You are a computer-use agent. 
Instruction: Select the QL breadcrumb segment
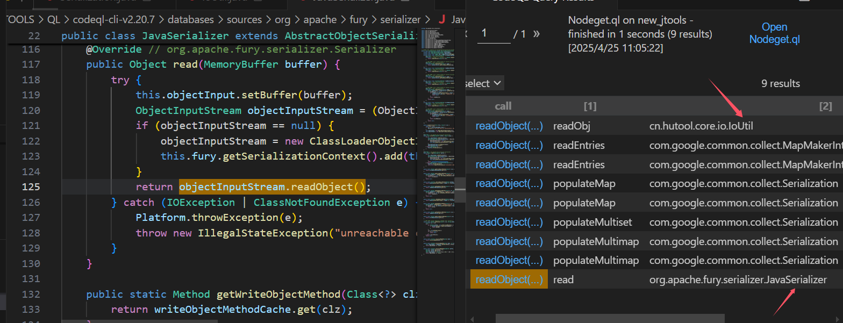click(54, 20)
